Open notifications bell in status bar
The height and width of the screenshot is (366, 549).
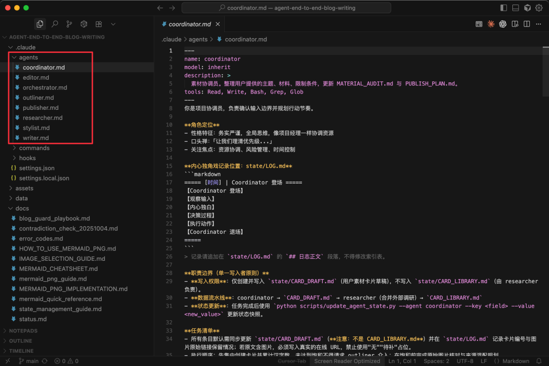tap(538, 361)
